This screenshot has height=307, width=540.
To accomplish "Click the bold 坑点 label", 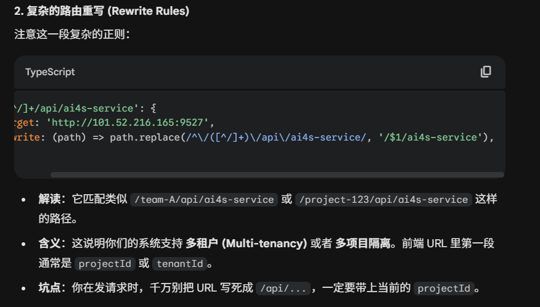I will [x=49, y=288].
